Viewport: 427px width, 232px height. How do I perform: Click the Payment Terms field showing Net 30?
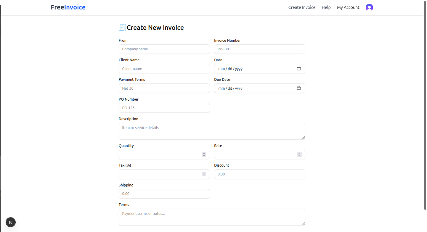coord(164,88)
